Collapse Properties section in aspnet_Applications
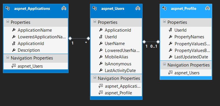Image resolution: width=220 pixels, height=106 pixels. point(8,22)
